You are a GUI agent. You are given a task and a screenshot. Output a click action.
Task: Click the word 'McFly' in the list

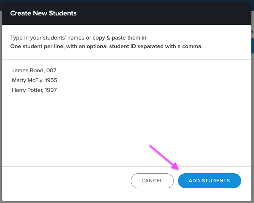click(x=36, y=80)
